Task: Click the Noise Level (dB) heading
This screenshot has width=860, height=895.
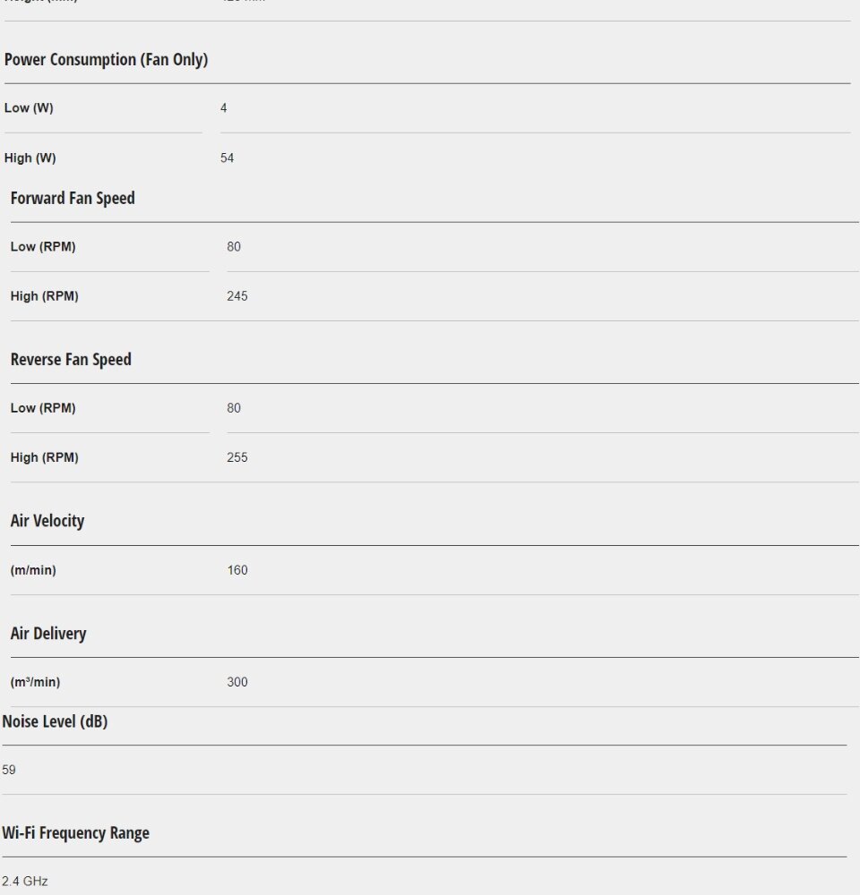Action: click(55, 721)
